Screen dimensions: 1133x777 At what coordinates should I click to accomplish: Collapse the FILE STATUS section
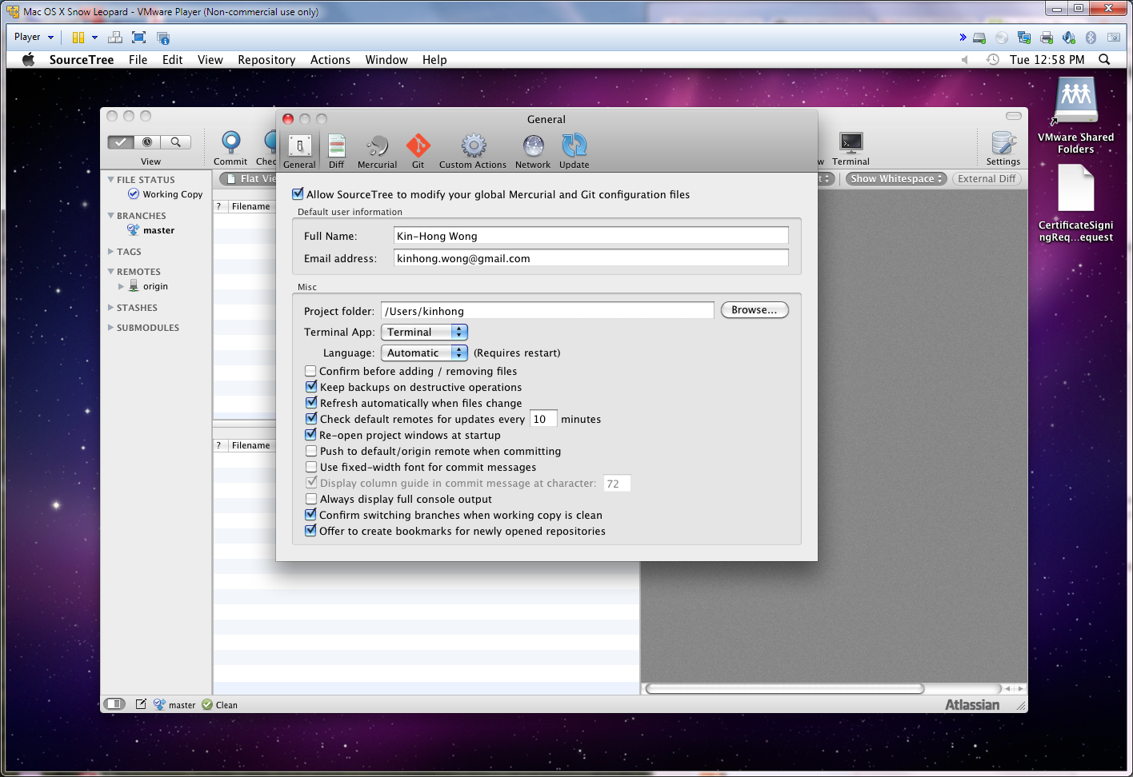111,180
